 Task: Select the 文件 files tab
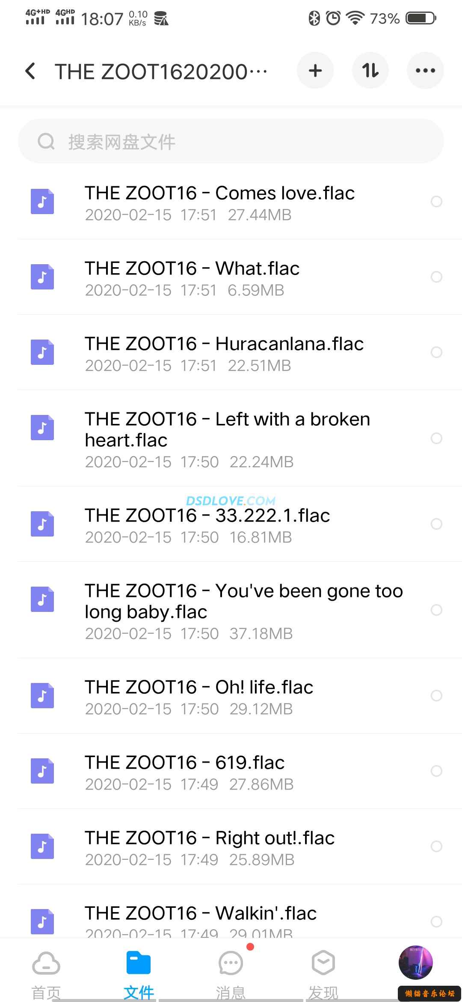click(x=139, y=972)
